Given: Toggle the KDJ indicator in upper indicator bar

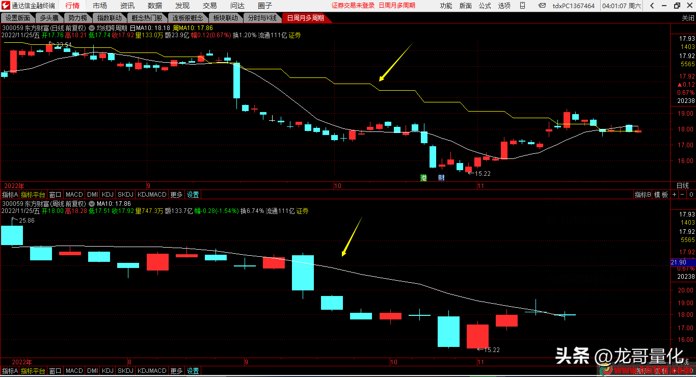Looking at the screenshot, I should point(108,195).
